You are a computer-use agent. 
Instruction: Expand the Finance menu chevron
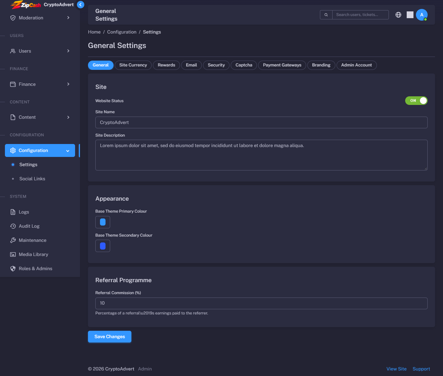68,84
